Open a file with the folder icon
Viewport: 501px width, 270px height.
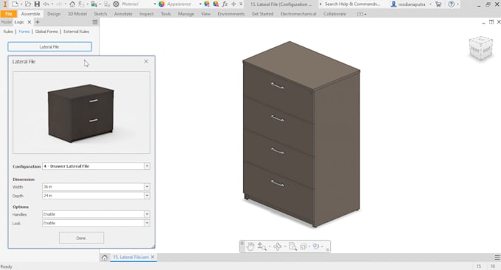pos(28,4)
